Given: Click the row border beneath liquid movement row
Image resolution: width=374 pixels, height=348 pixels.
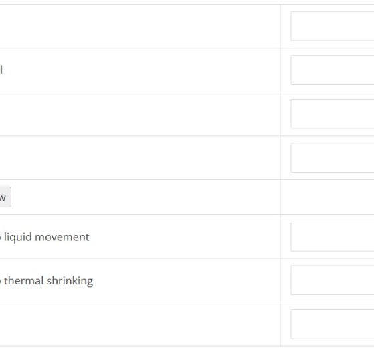Looking at the screenshot, I should [x=187, y=258].
